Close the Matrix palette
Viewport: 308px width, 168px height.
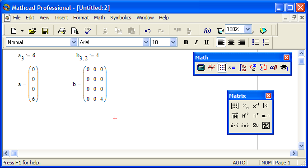point(268,95)
